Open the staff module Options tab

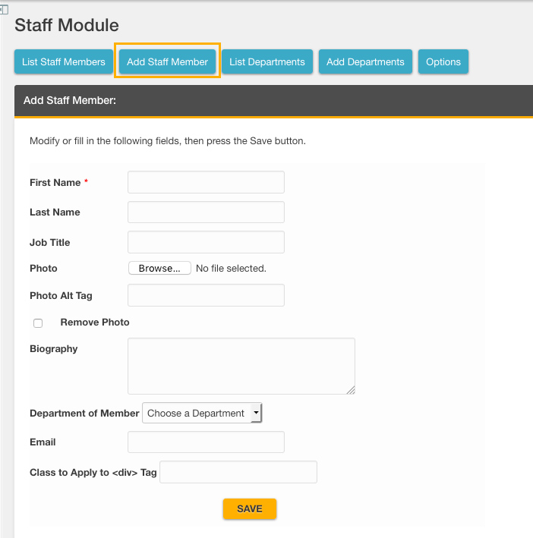(443, 62)
